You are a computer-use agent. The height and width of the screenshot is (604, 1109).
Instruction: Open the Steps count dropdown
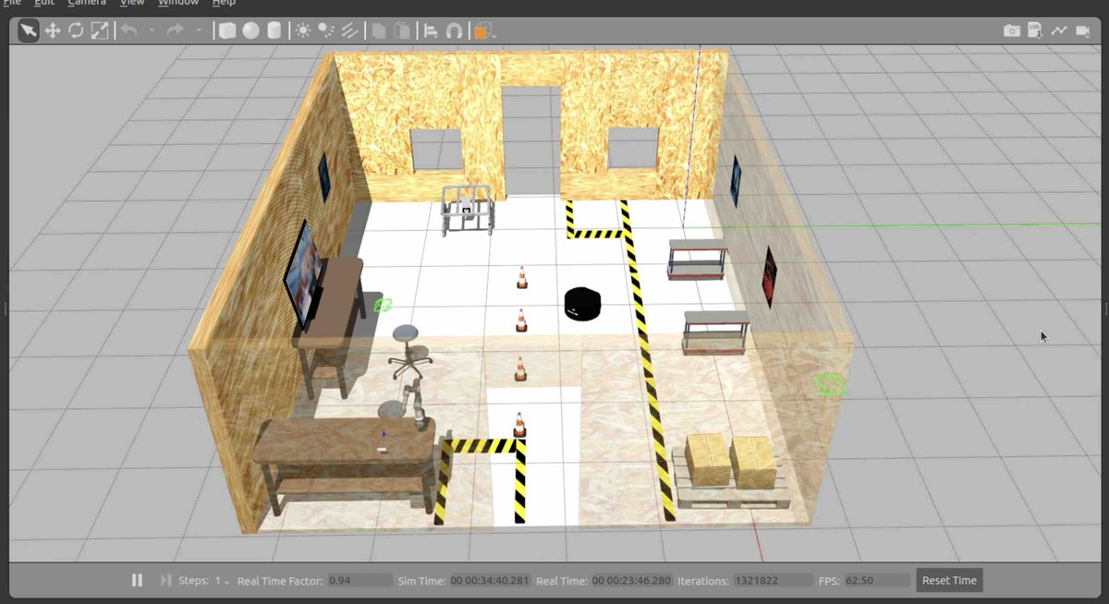[x=226, y=580]
